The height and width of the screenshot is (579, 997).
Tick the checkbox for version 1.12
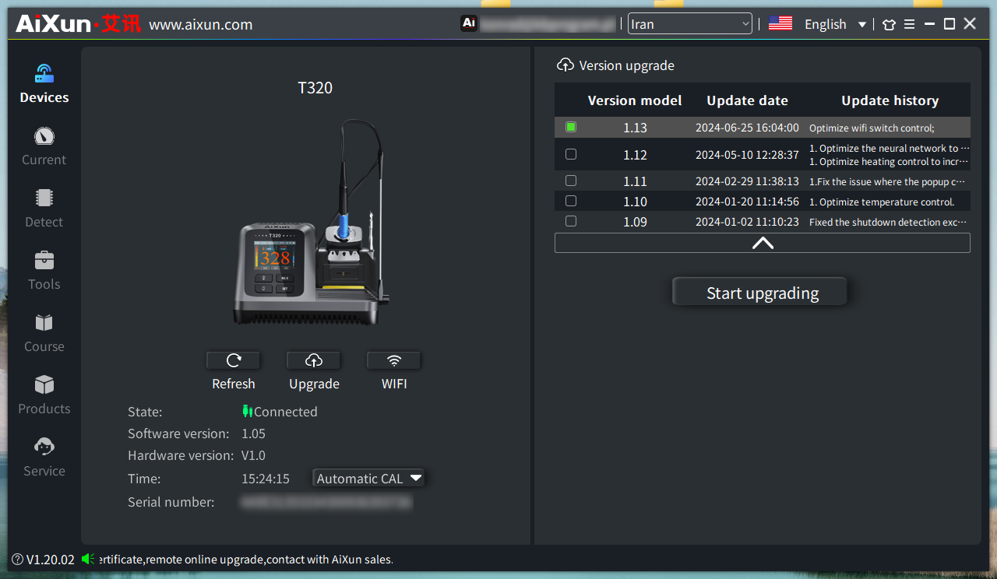tap(571, 154)
